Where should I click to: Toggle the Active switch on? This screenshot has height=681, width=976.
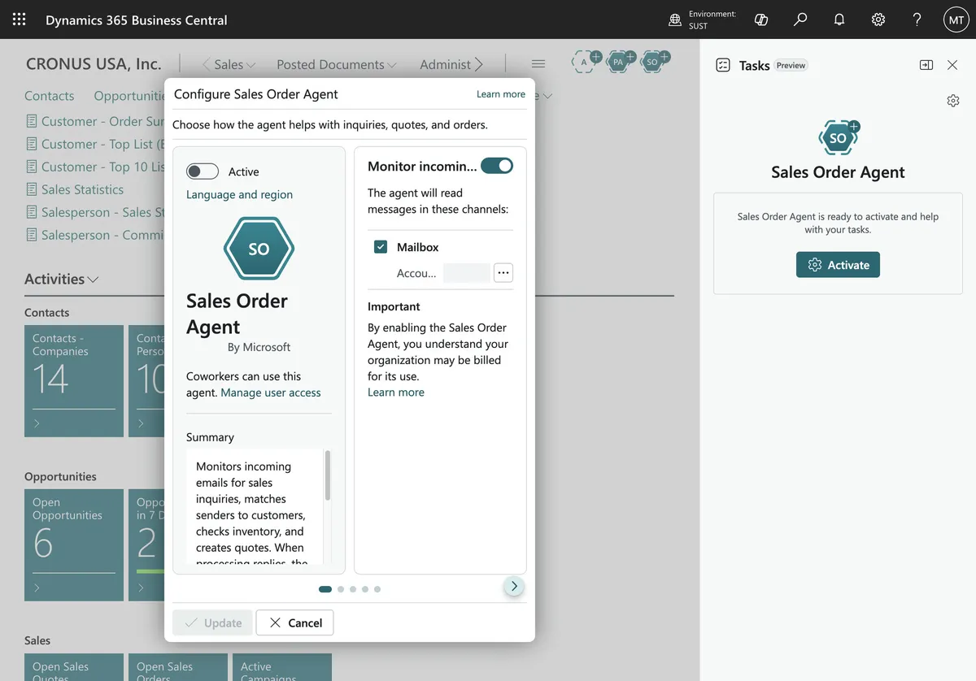click(203, 171)
